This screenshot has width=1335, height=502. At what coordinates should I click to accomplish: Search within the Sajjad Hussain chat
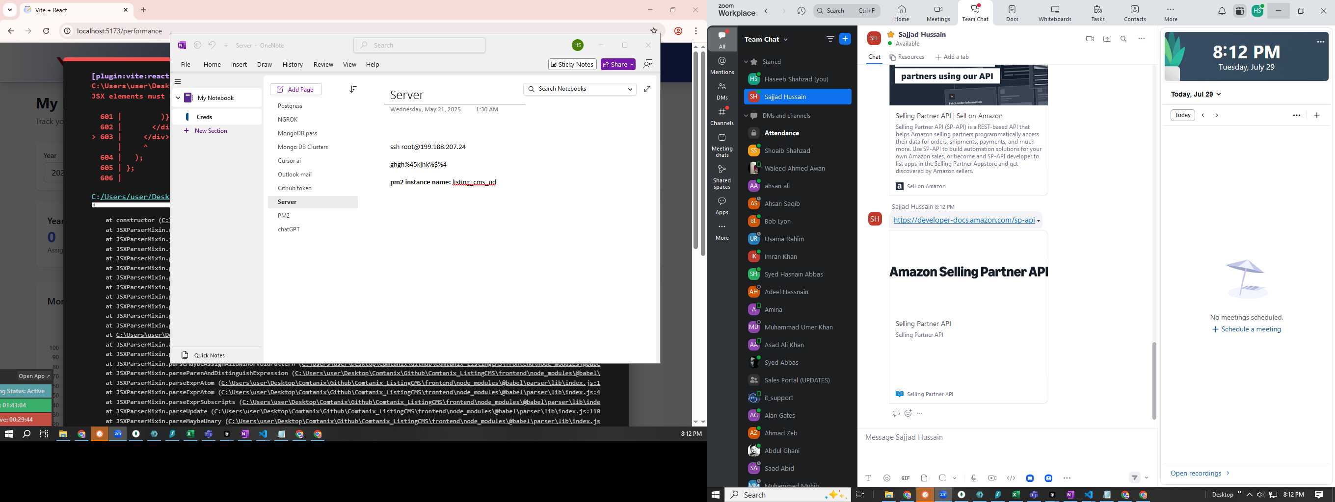[1123, 39]
